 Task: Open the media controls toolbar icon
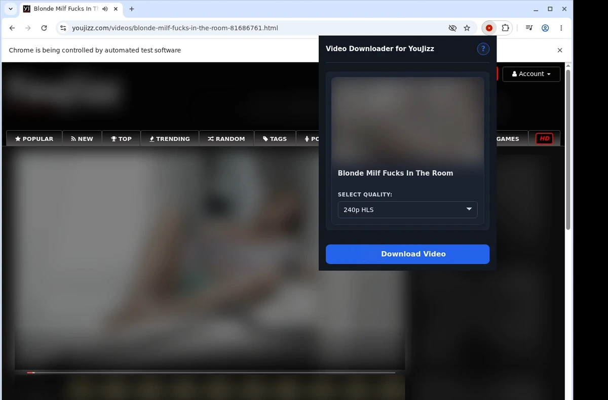(529, 28)
